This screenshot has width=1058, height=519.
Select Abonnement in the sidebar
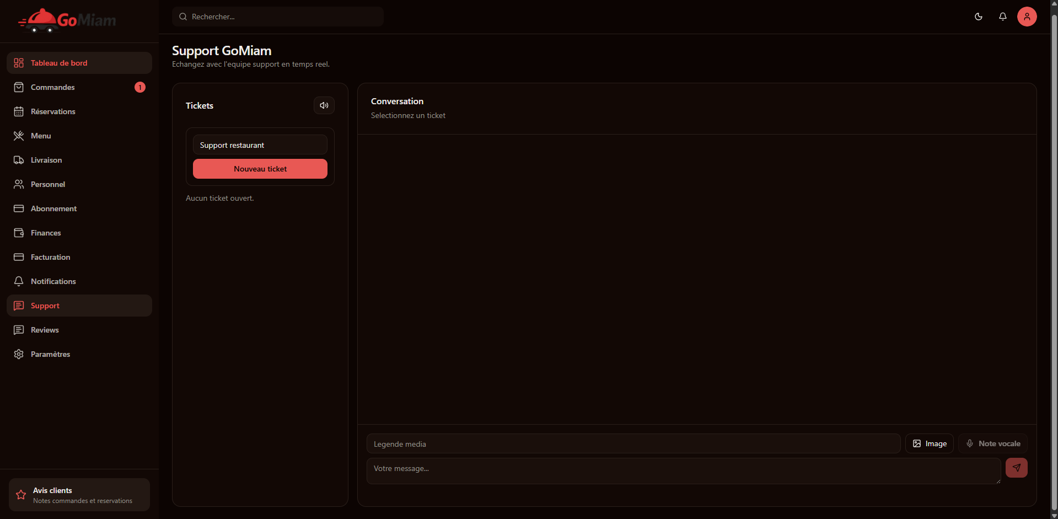pyautogui.click(x=79, y=208)
